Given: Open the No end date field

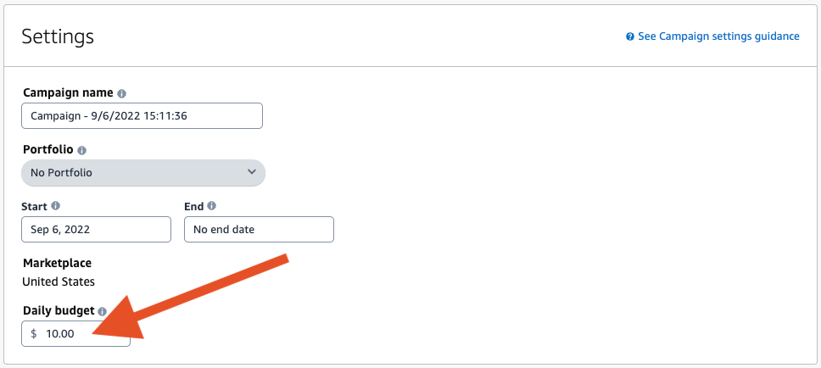Looking at the screenshot, I should coord(259,229).
